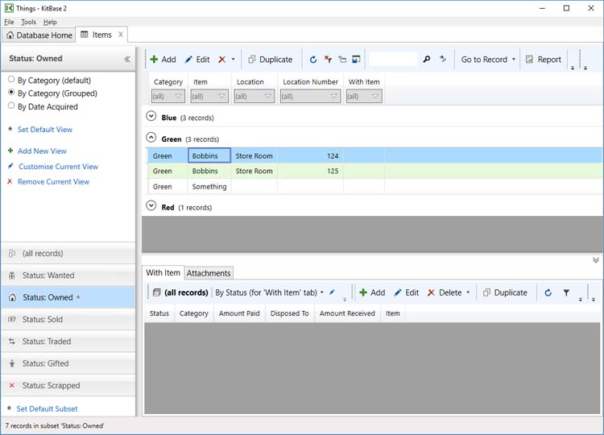Click Delete in the lower toolbar
The height and width of the screenshot is (435, 604).
(x=445, y=292)
